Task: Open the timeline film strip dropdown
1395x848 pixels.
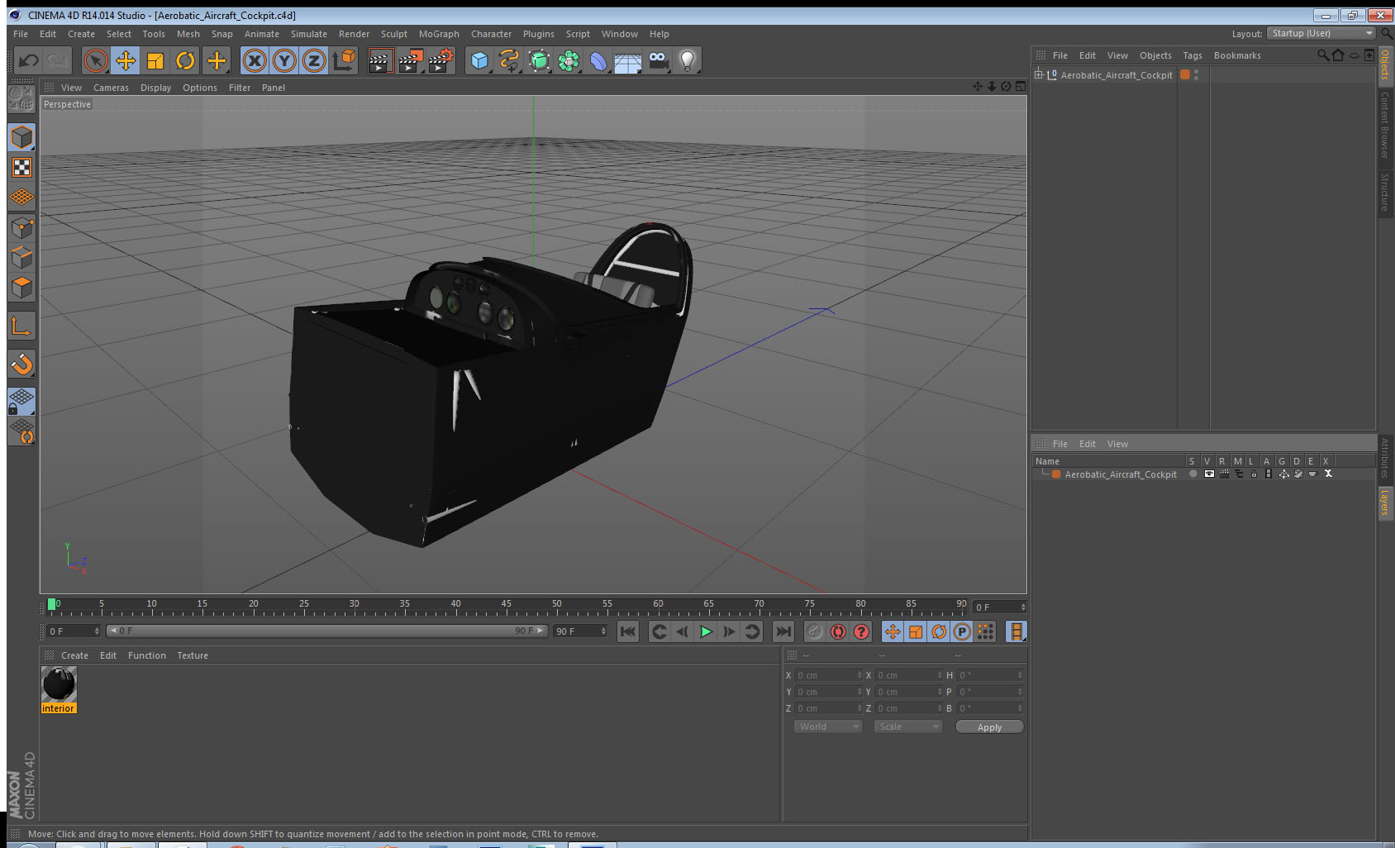Action: pyautogui.click(x=1016, y=631)
